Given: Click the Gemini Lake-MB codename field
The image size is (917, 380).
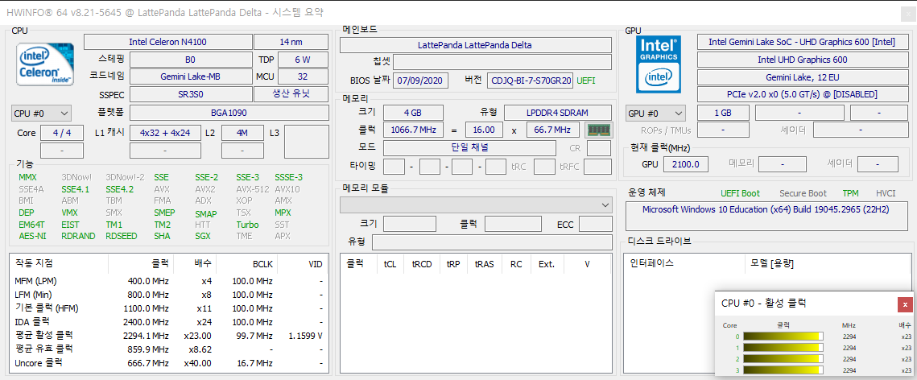Looking at the screenshot, I should tap(190, 76).
